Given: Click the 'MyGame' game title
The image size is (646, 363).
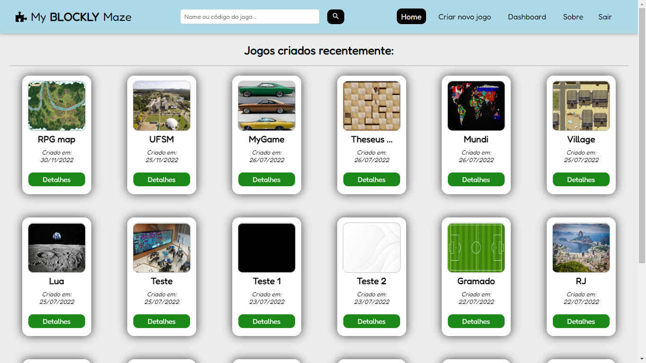Looking at the screenshot, I should (267, 139).
